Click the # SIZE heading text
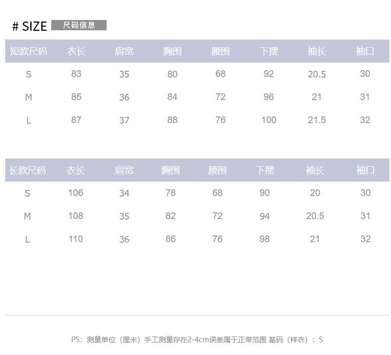Viewport: 391px width, 355px height. 29,26
